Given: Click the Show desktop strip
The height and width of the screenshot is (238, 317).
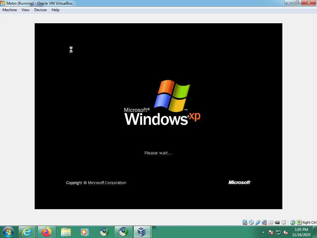Looking at the screenshot, I should [315, 232].
